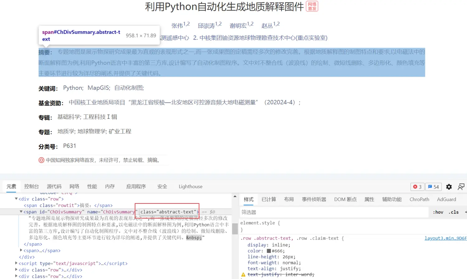
Task: Open the 内存 tab
Action: click(110, 186)
